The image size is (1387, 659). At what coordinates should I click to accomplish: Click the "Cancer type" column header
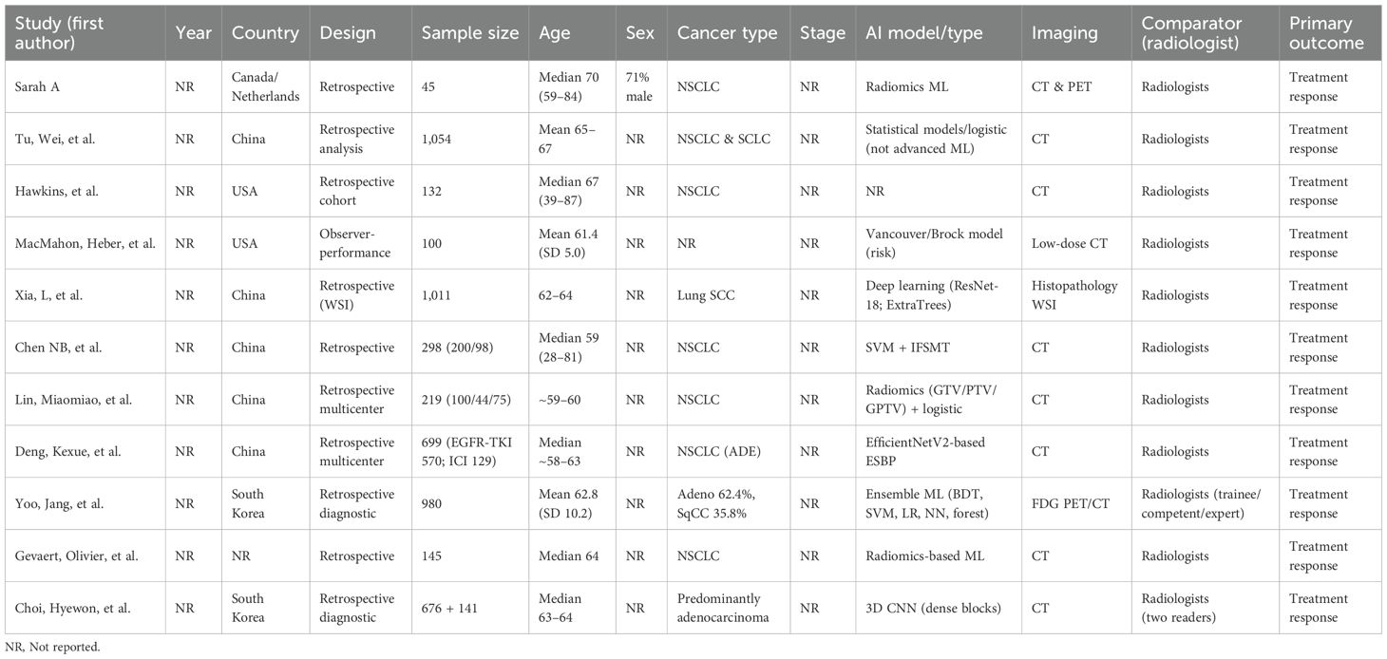coord(727,32)
